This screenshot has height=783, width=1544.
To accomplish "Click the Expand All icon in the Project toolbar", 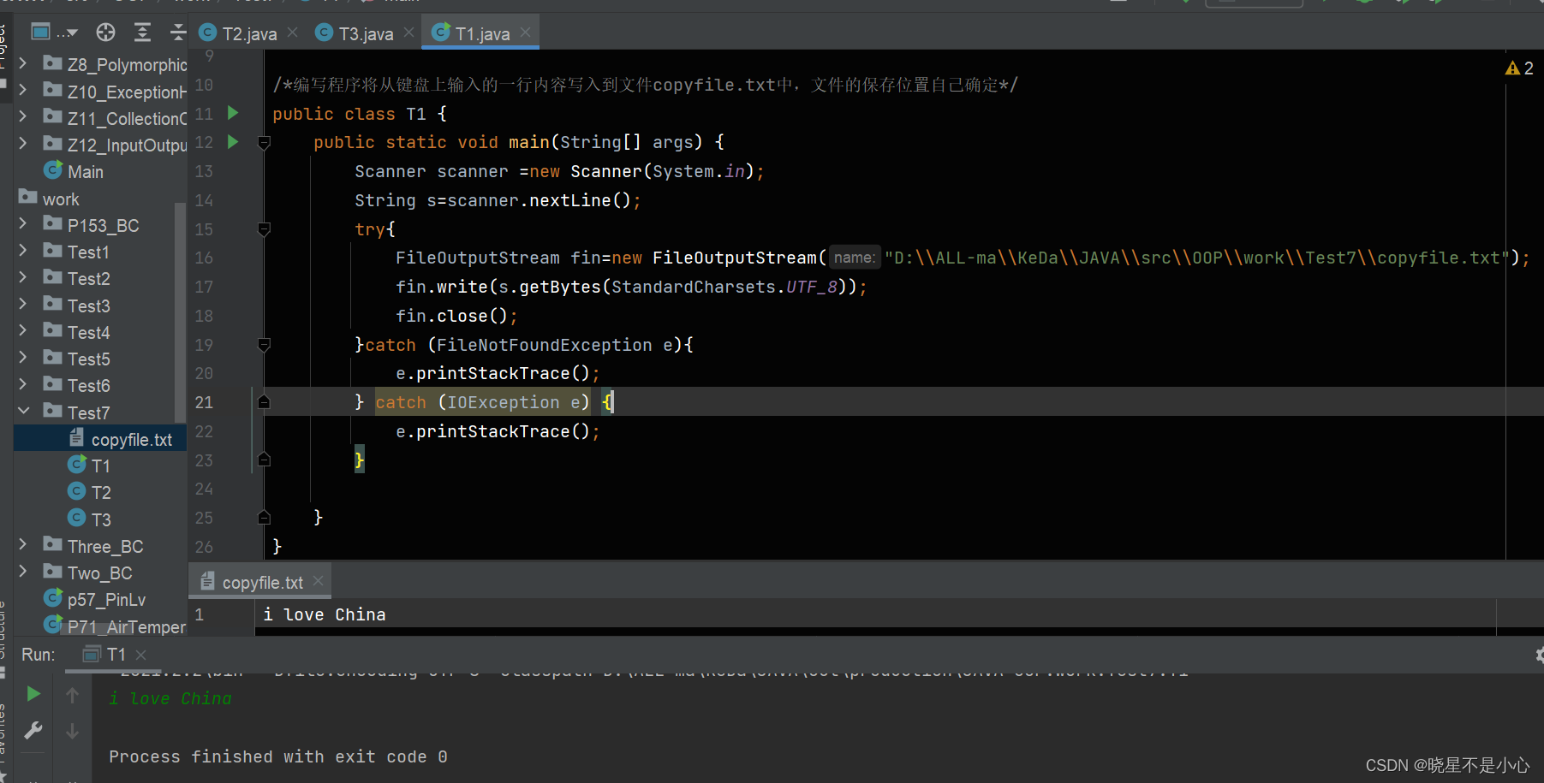I will [x=142, y=33].
